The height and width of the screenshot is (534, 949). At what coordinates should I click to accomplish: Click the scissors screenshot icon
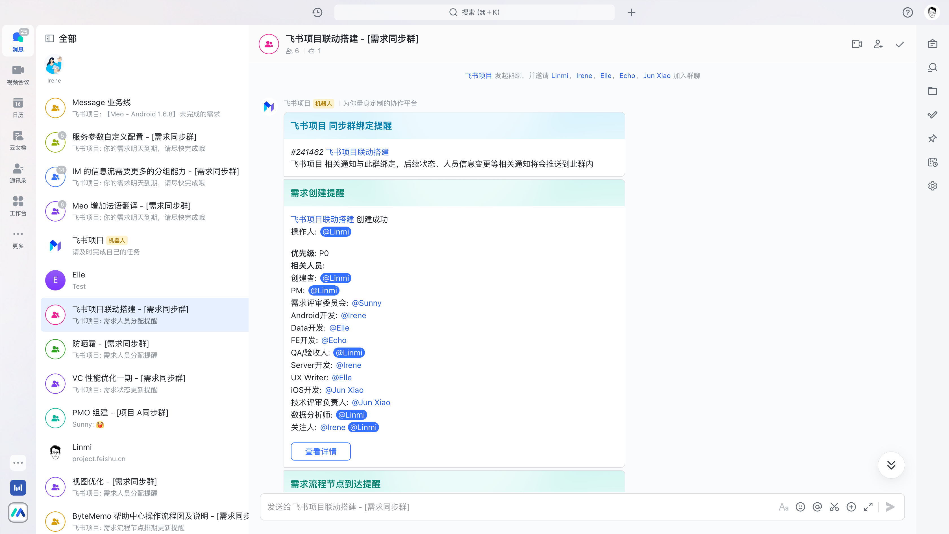834,507
